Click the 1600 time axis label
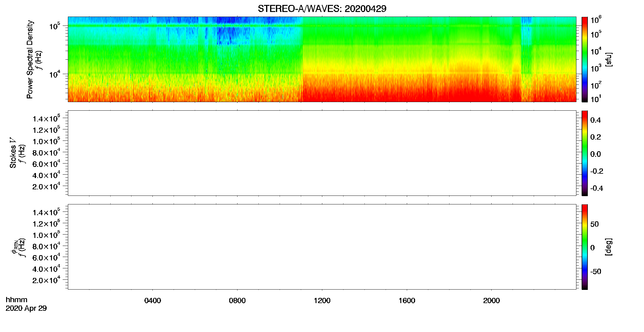644x332 pixels. (x=407, y=301)
